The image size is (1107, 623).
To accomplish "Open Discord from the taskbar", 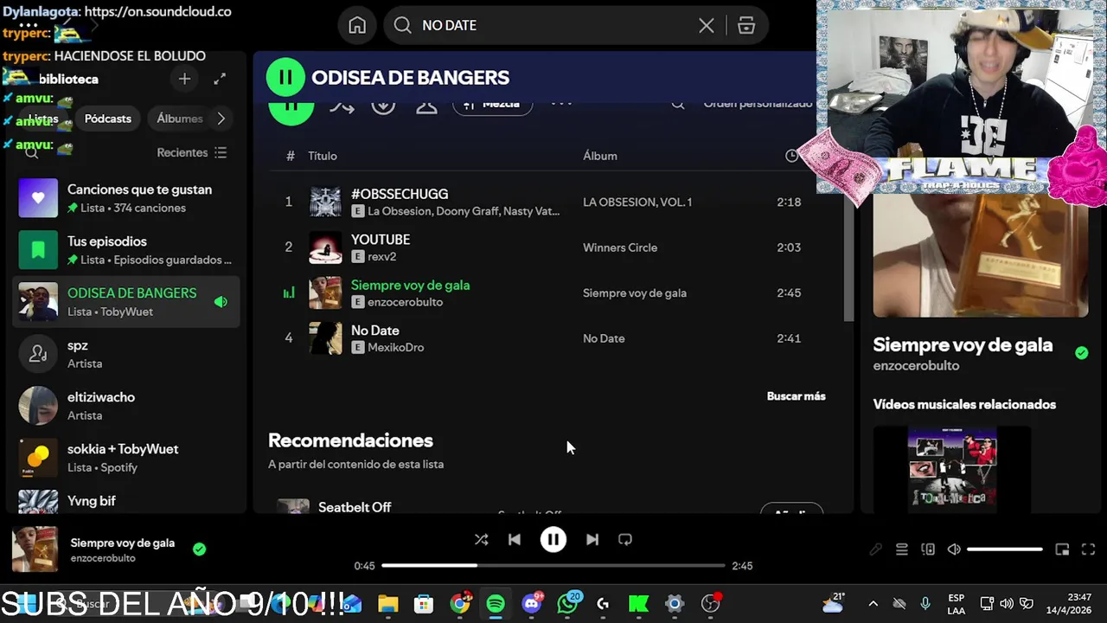I will [x=532, y=604].
